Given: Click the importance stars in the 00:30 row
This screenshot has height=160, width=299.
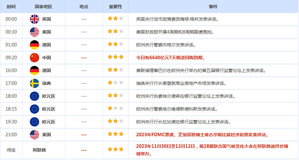Looking at the screenshot, I should point(116,31).
